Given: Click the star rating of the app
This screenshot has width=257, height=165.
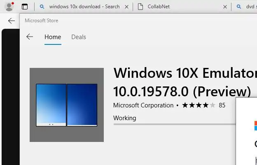Looking at the screenshot, I should [199, 105].
